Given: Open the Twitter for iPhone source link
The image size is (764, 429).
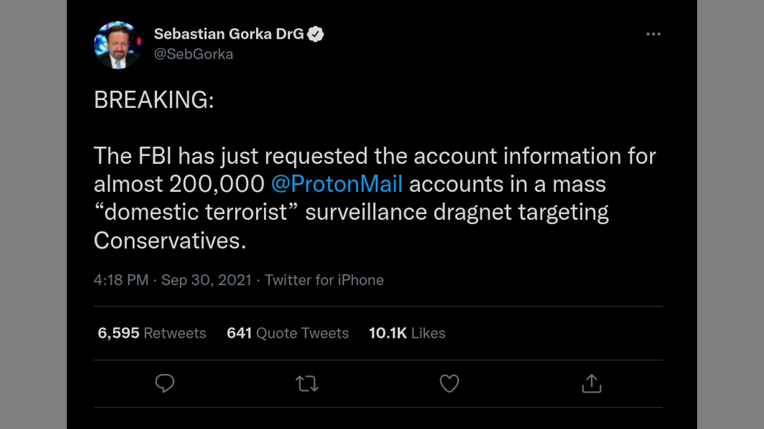Looking at the screenshot, I should pos(324,280).
